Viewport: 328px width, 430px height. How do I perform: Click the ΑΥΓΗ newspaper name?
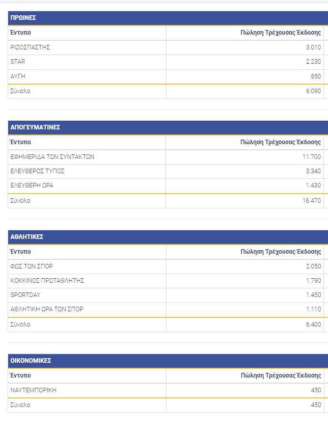pyautogui.click(x=18, y=76)
